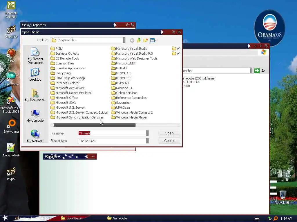Image resolution: width=297 pixels, height=222 pixels.
Task: Open the Recycle Bin on the desktop
Action: (282, 197)
